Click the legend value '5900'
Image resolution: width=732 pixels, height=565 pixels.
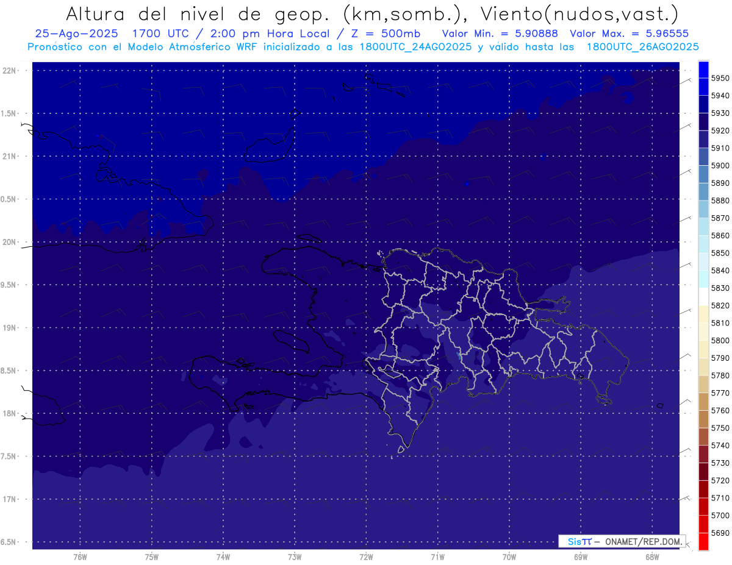pyautogui.click(x=720, y=165)
